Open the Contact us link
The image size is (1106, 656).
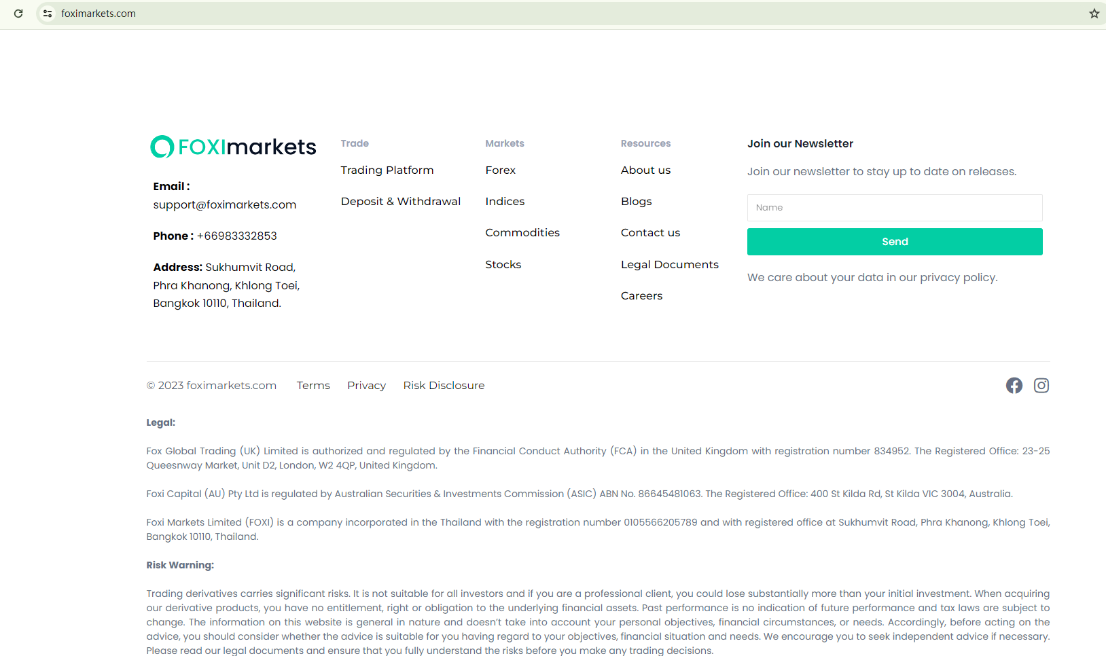(x=650, y=233)
